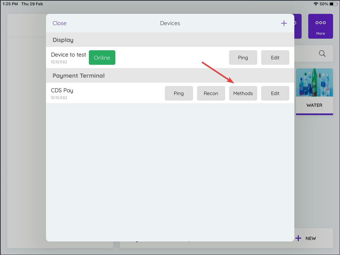Image resolution: width=340 pixels, height=255 pixels.
Task: Run Recon on the CDS Pay terminal
Action: click(211, 93)
